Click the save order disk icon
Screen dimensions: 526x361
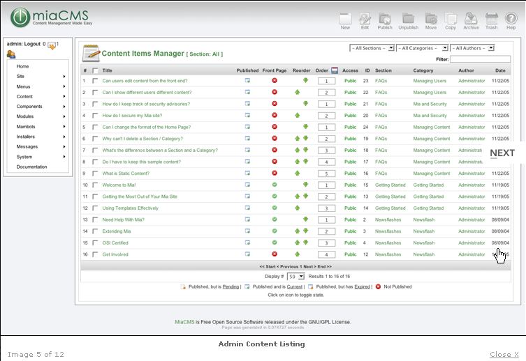335,70
